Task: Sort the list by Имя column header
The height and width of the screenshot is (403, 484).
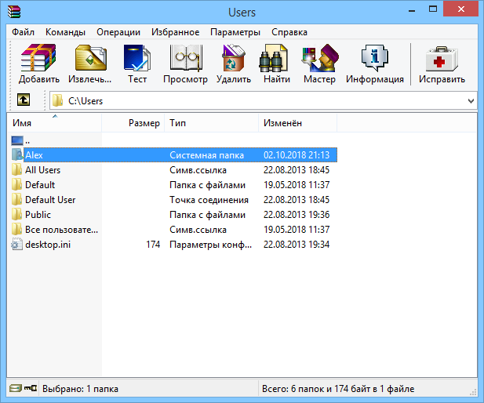Action: [x=55, y=123]
